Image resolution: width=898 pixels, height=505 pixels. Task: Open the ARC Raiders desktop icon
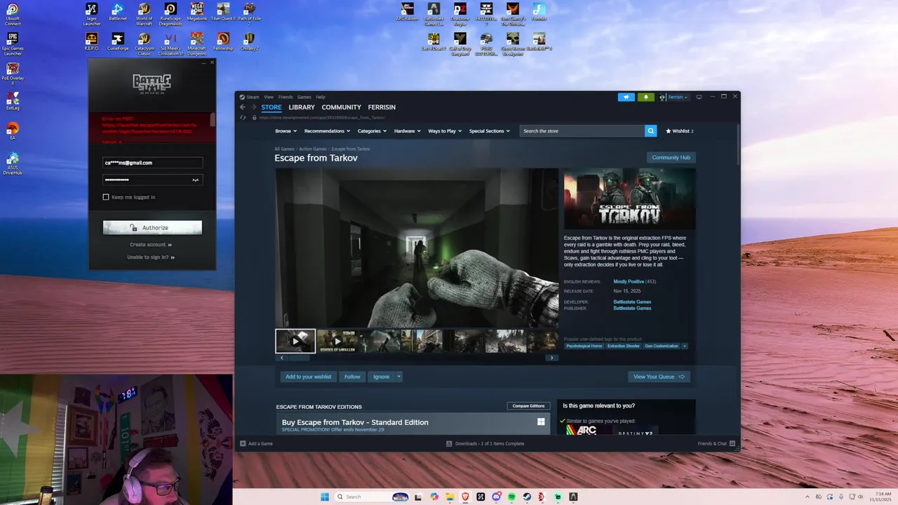click(408, 13)
